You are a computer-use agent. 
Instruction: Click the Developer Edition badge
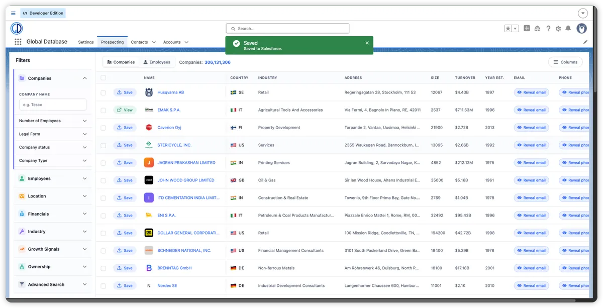click(x=43, y=13)
